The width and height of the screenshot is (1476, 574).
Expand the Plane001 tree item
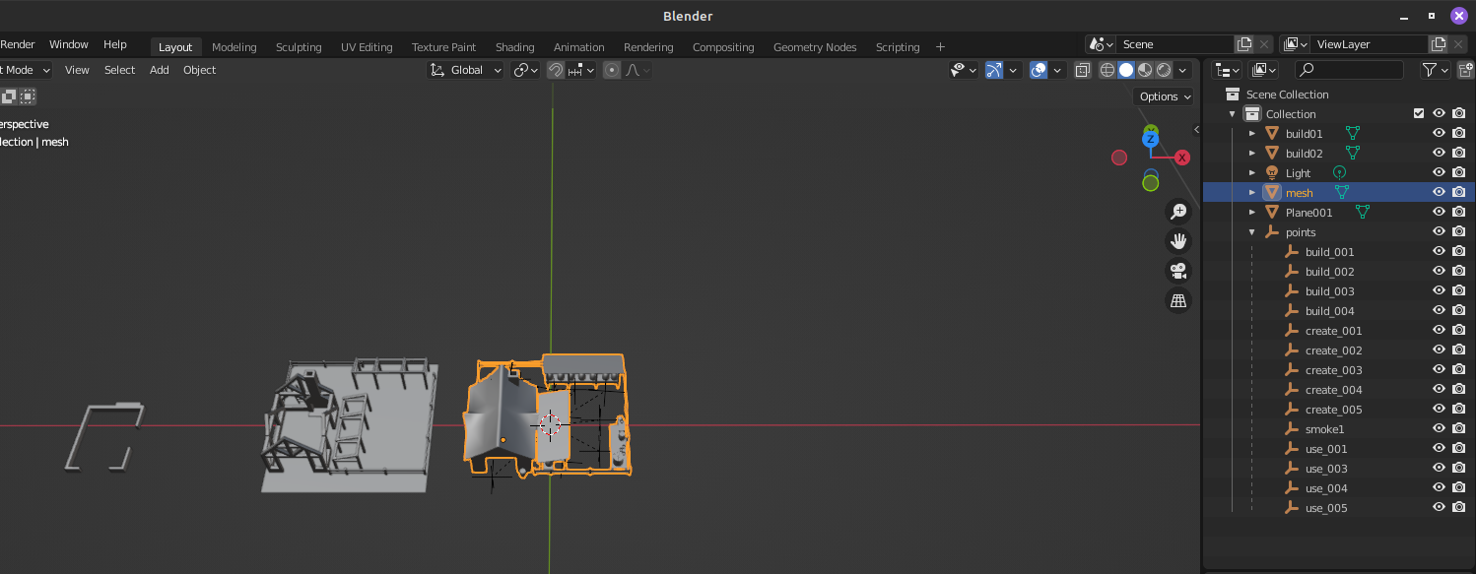tap(1252, 212)
